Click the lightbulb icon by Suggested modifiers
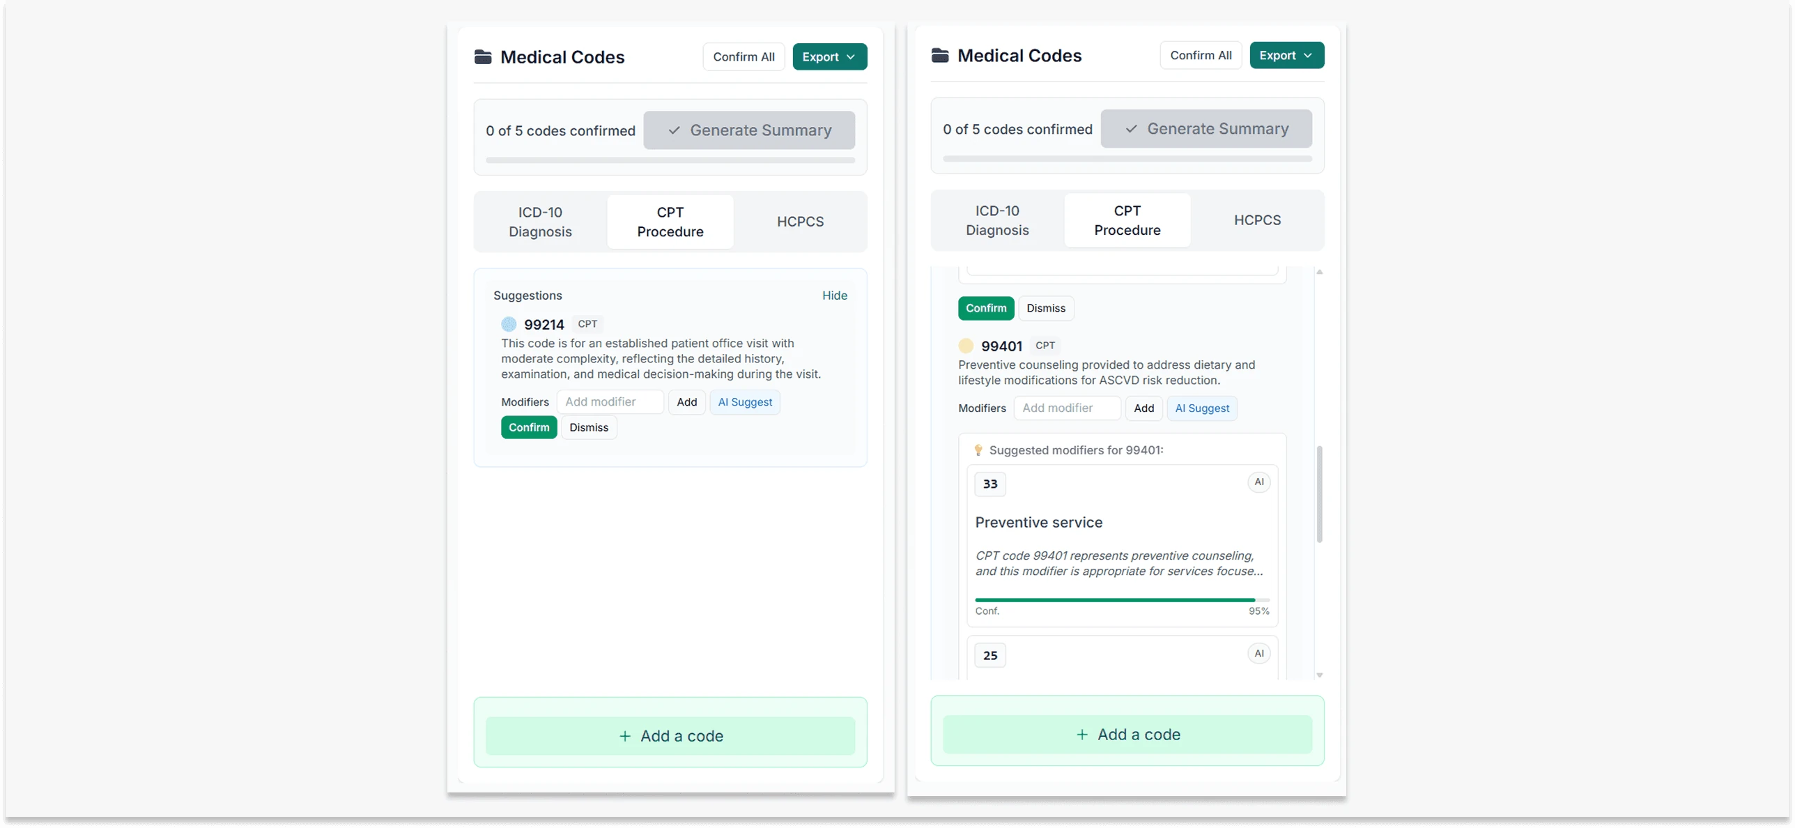The width and height of the screenshot is (1795, 828). click(978, 450)
